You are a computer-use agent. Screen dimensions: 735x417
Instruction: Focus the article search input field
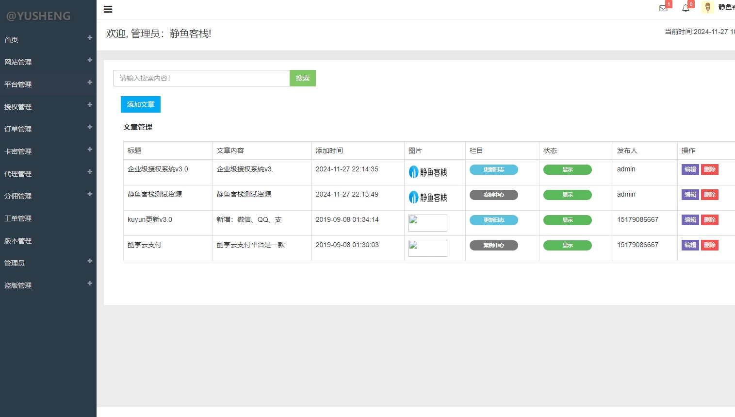click(x=201, y=78)
